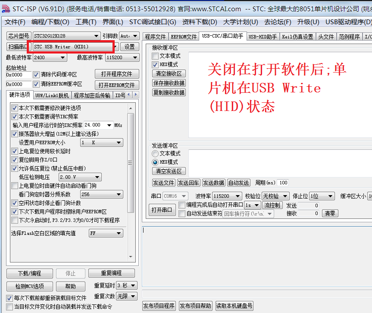
Task: Click the code start address 0x0000 field
Action: pos(18,75)
